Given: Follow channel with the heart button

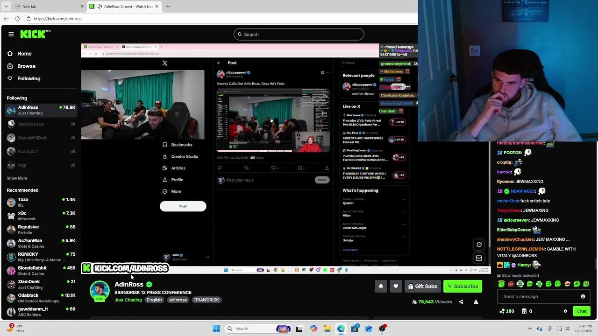Looking at the screenshot, I should click(x=396, y=286).
